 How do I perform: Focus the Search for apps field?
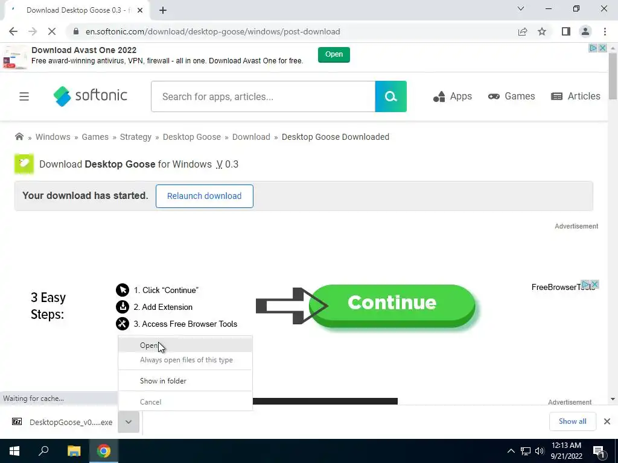pos(263,96)
